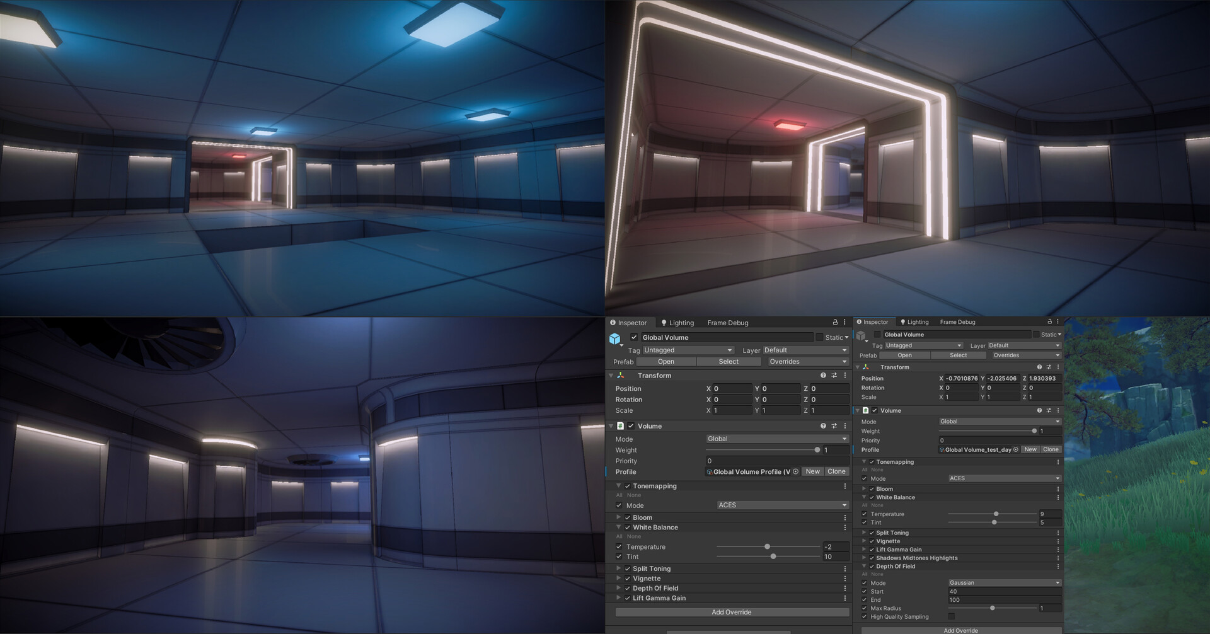The image size is (1210, 634).
Task: Open the Volume component presets icon
Action: (x=833, y=425)
